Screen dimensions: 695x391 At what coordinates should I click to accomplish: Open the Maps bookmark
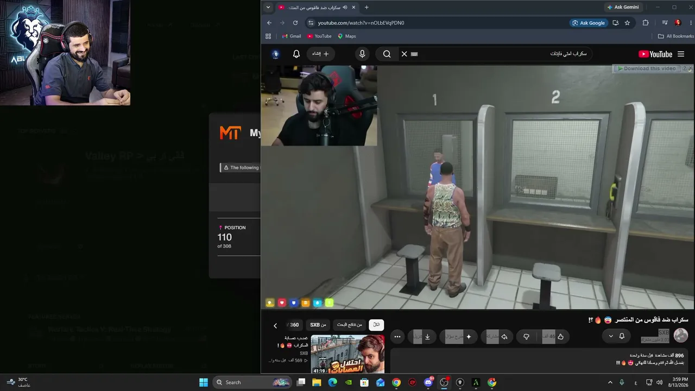(347, 36)
